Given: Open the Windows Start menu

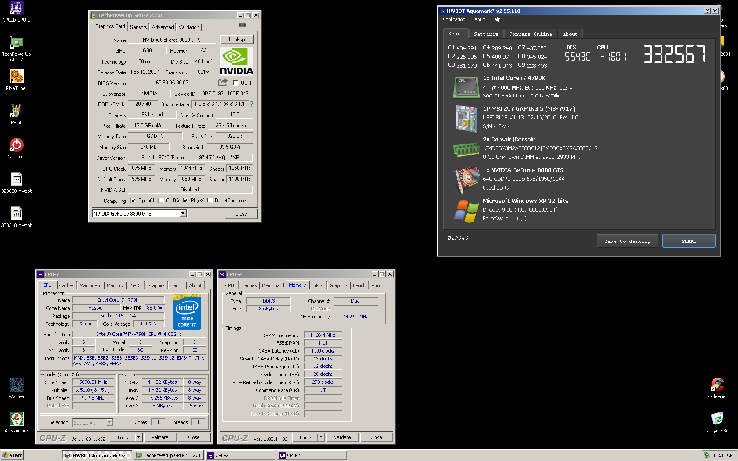Looking at the screenshot, I should tap(12, 455).
